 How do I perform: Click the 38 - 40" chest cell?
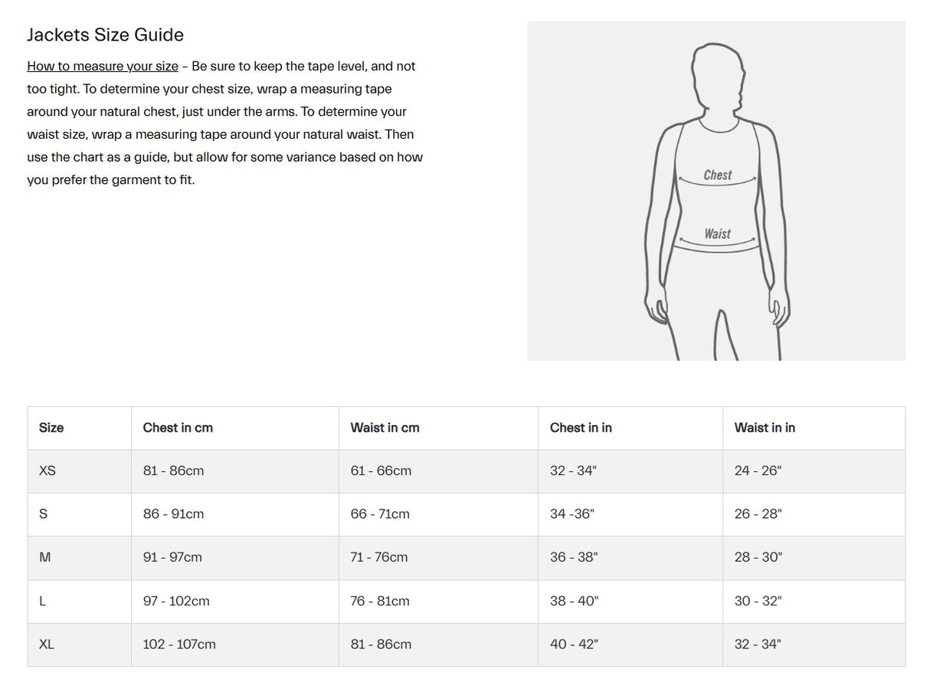(574, 601)
